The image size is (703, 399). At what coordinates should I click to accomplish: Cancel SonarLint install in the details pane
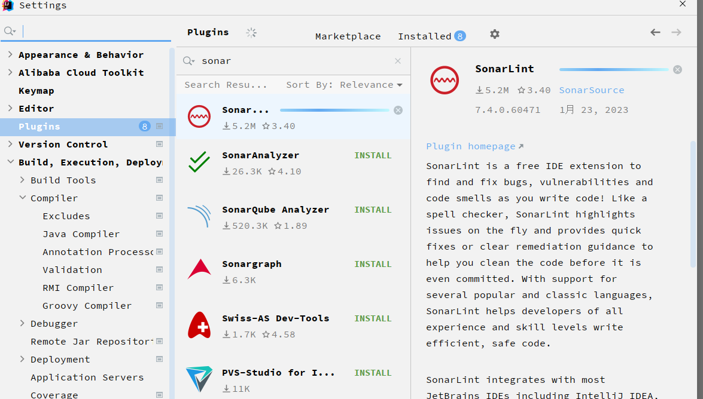(677, 69)
